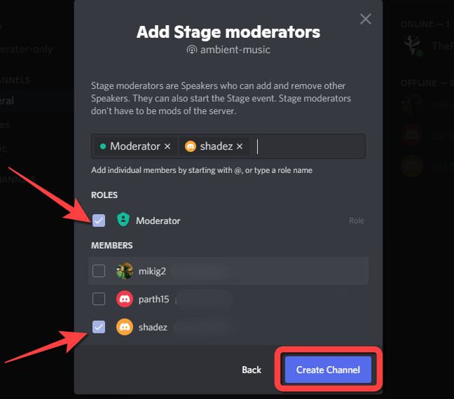The height and width of the screenshot is (399, 454).
Task: Click parth15's red Discord avatar
Action: pos(124,299)
